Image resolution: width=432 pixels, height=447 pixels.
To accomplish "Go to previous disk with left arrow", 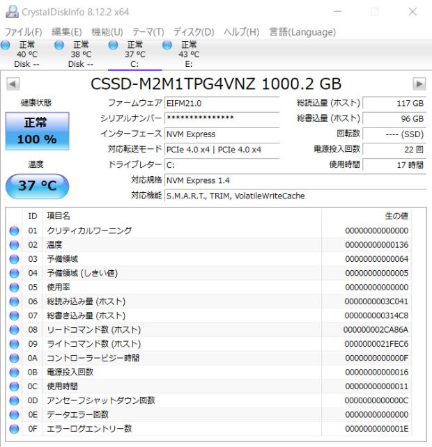I will [13, 84].
